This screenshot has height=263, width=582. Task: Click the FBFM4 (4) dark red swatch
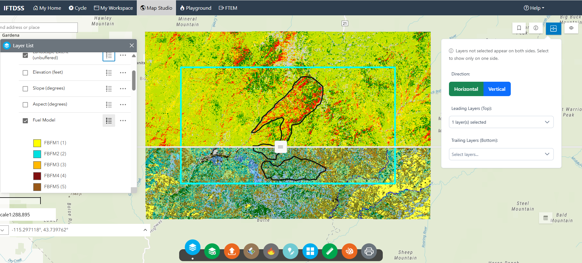[x=37, y=176]
